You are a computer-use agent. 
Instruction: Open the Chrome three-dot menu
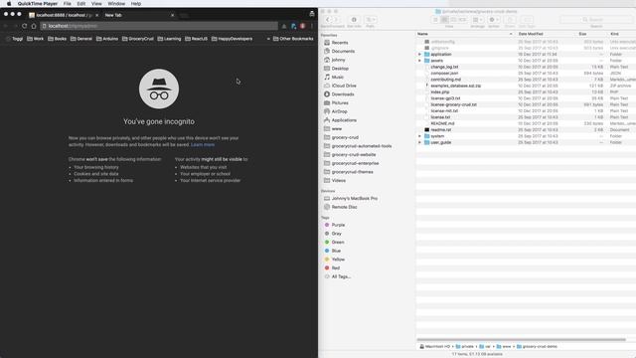coord(311,26)
